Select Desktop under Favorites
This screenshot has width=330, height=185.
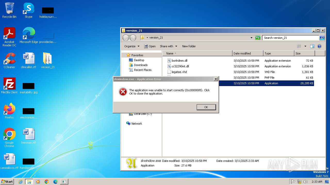(x=139, y=60)
